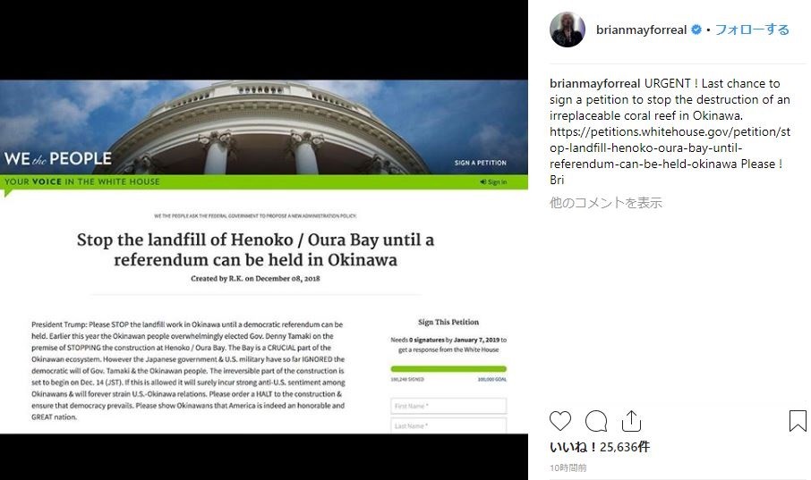Image resolution: width=811 pixels, height=480 pixels.
Task: Click the Last Name input field
Action: [448, 425]
